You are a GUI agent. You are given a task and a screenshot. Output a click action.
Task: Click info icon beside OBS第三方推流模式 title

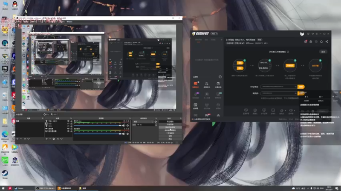coord(288,52)
